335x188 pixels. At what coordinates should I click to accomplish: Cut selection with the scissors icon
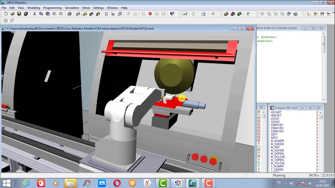click(x=34, y=14)
